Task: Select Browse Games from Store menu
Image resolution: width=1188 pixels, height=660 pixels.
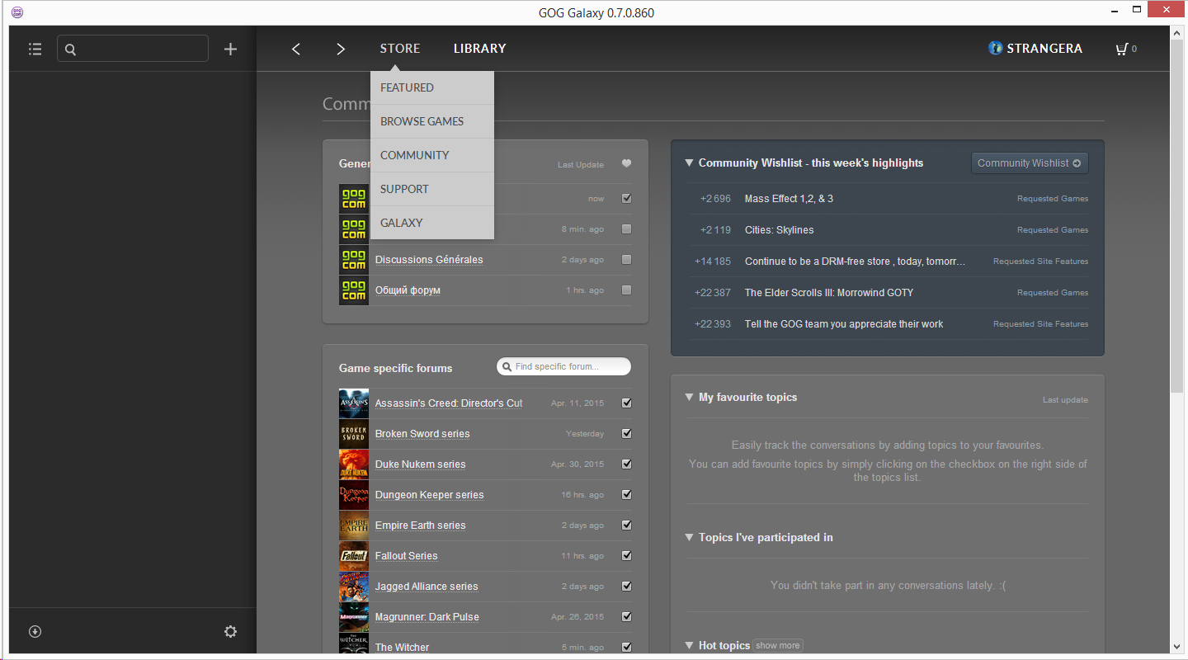Action: 422,121
